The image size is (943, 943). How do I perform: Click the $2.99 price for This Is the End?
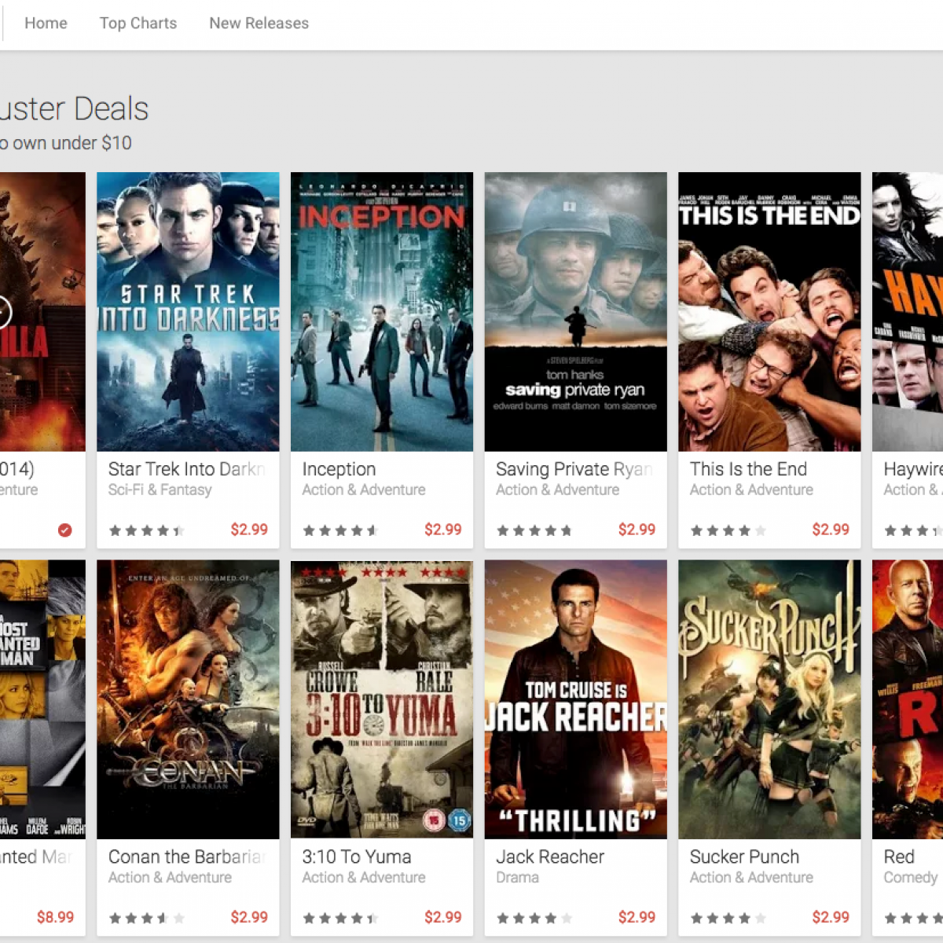click(831, 530)
